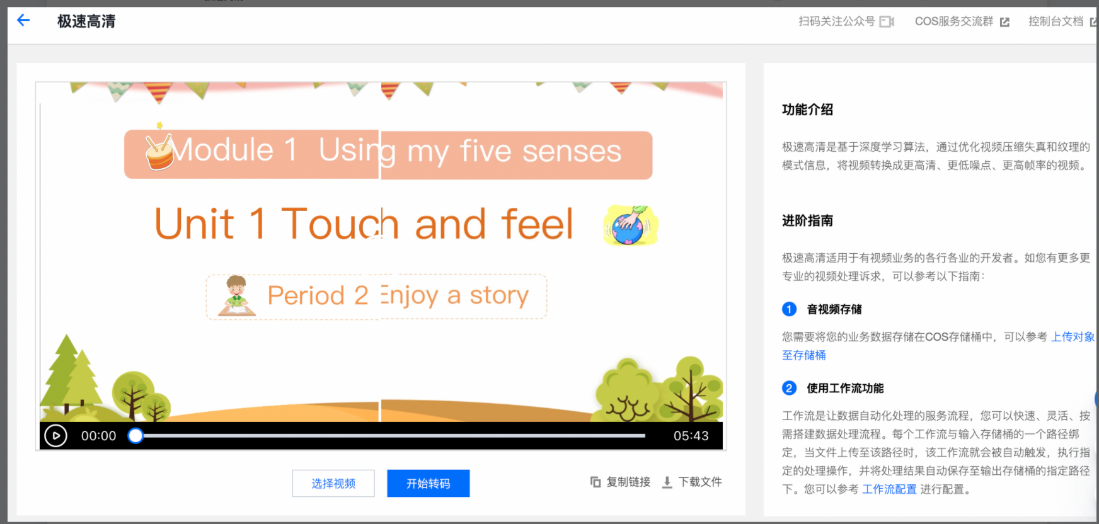Click the download icon for 下载文件
This screenshot has width=1099, height=524.
pyautogui.click(x=667, y=482)
